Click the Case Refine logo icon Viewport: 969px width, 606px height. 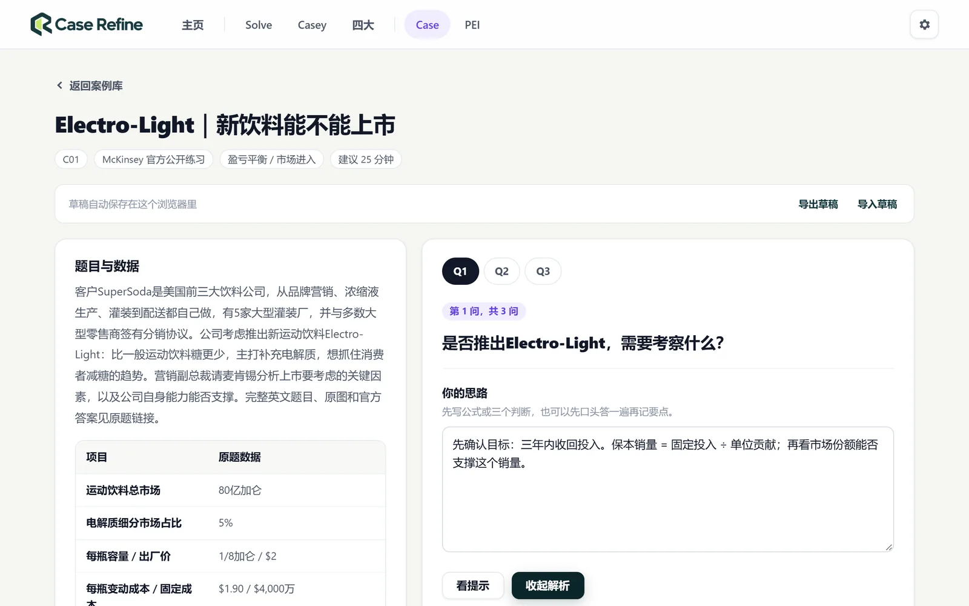[x=41, y=24]
